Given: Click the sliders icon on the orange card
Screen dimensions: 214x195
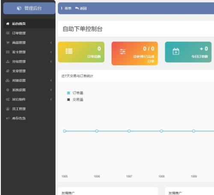Looking at the screenshot, I should pos(122,52).
